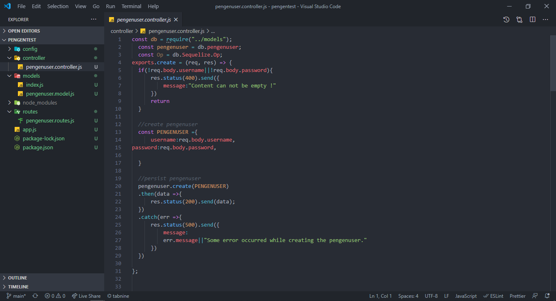The height and width of the screenshot is (301, 556).
Task: Split the editor with the split icon
Action: pyautogui.click(x=532, y=20)
